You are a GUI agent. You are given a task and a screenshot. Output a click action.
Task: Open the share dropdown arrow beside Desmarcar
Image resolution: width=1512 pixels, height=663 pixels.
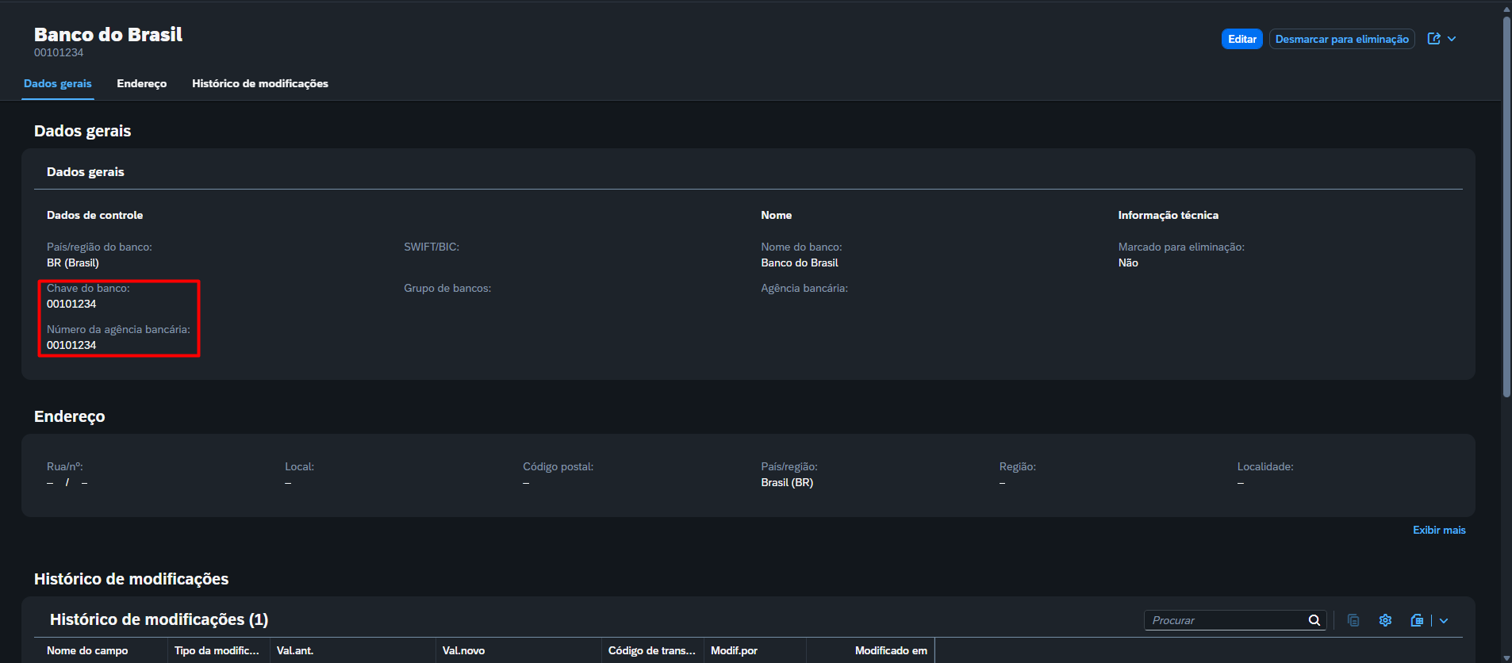click(x=1452, y=39)
